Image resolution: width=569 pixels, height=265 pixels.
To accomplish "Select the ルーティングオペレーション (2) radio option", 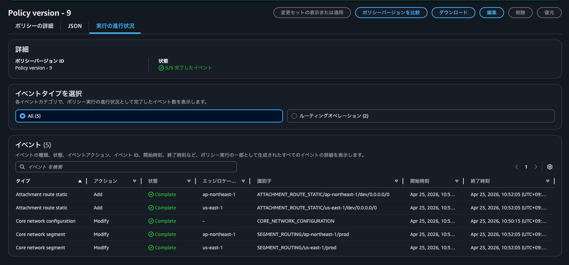I will click(294, 116).
